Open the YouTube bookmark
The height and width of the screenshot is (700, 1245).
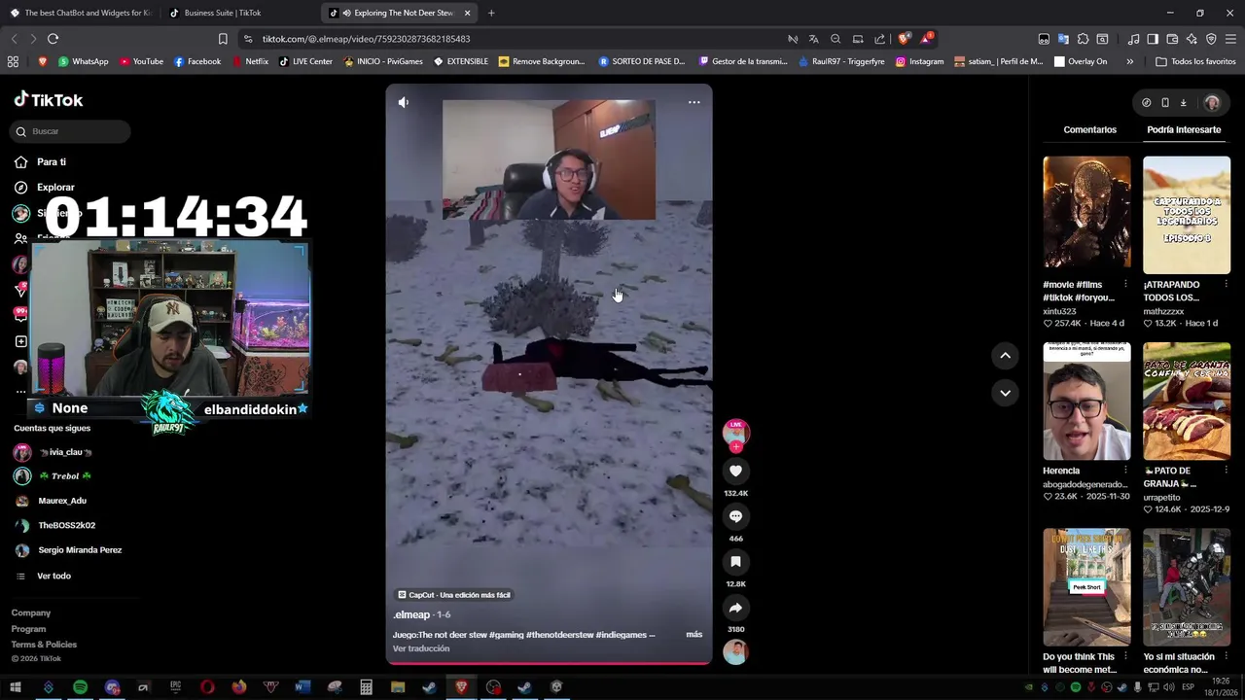(x=141, y=61)
